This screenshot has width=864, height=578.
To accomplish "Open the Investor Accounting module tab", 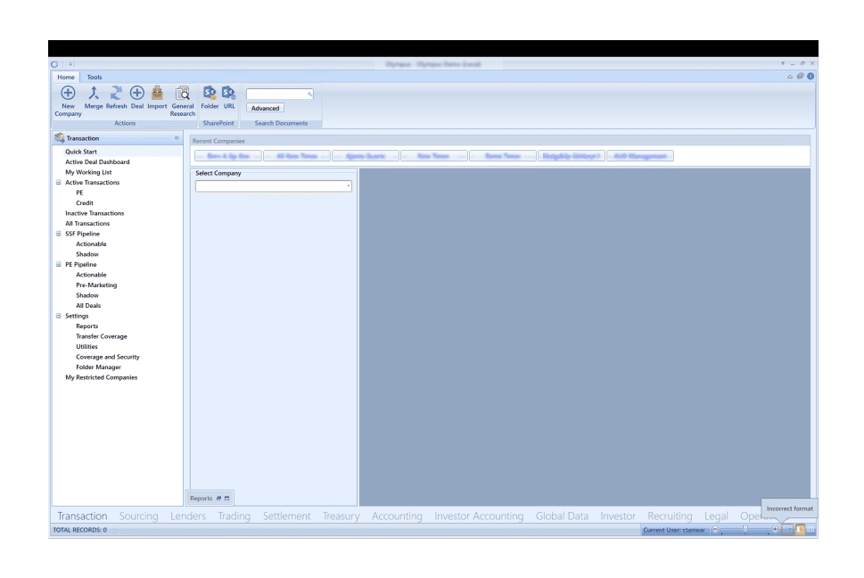I will [479, 516].
